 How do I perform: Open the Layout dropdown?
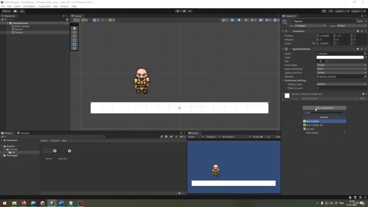click(358, 11)
